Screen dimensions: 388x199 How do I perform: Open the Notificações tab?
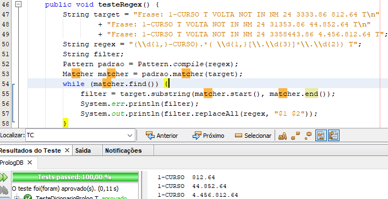[123, 150]
